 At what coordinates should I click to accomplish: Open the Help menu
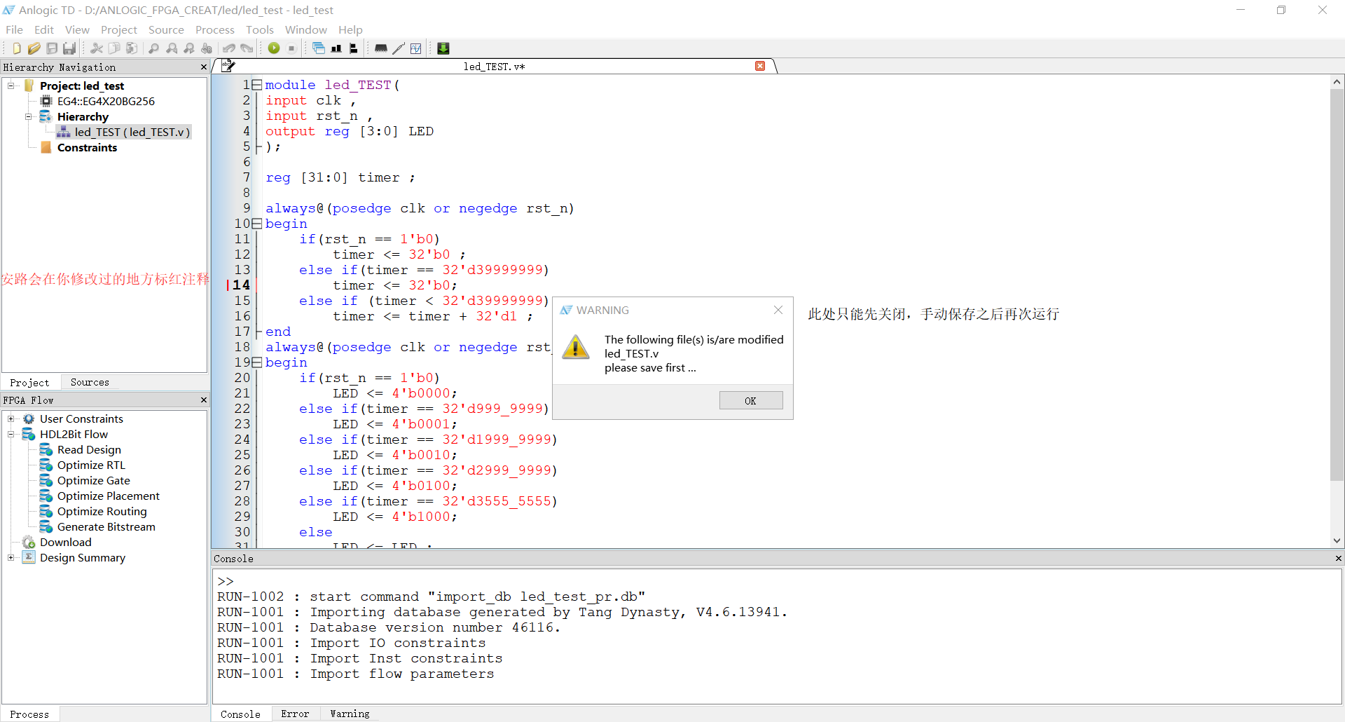click(350, 29)
